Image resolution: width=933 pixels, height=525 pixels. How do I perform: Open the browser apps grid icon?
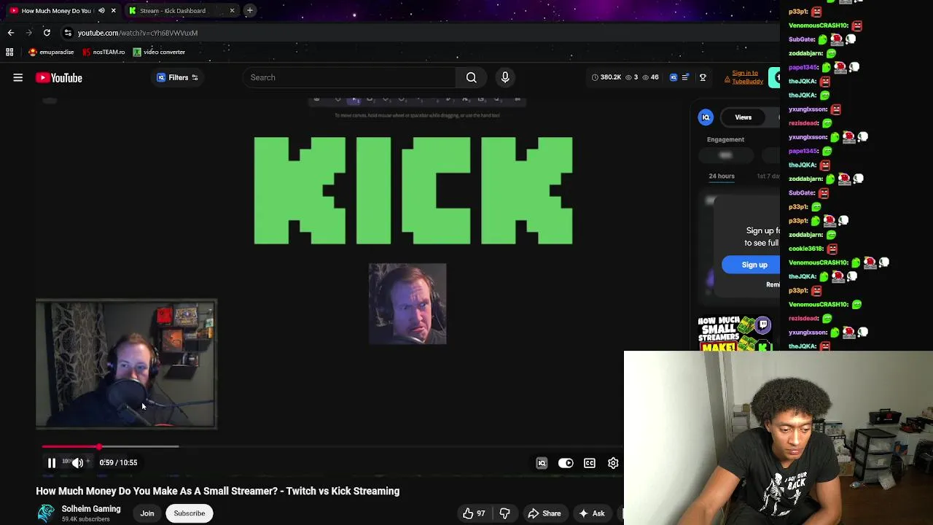pos(9,52)
